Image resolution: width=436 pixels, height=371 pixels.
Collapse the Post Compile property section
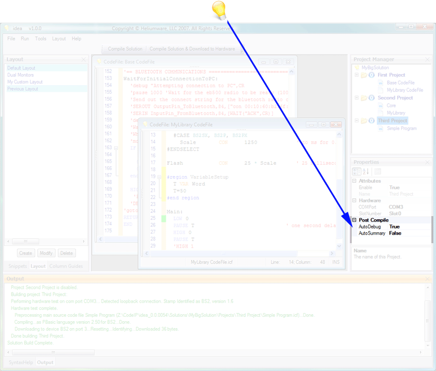tap(355, 220)
